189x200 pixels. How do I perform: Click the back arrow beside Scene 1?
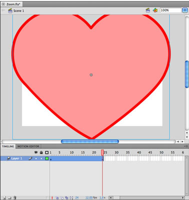point(3,10)
